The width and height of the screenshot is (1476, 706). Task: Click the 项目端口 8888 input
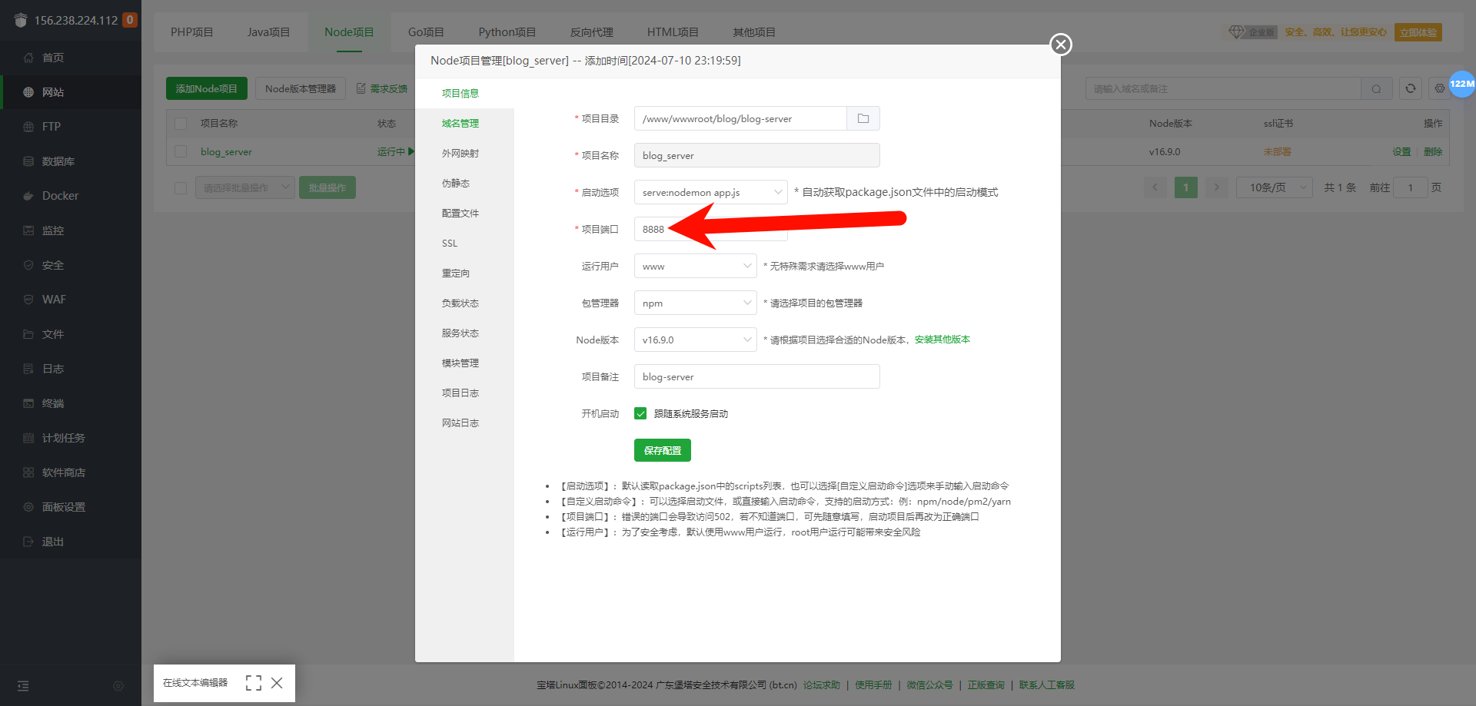(x=711, y=229)
